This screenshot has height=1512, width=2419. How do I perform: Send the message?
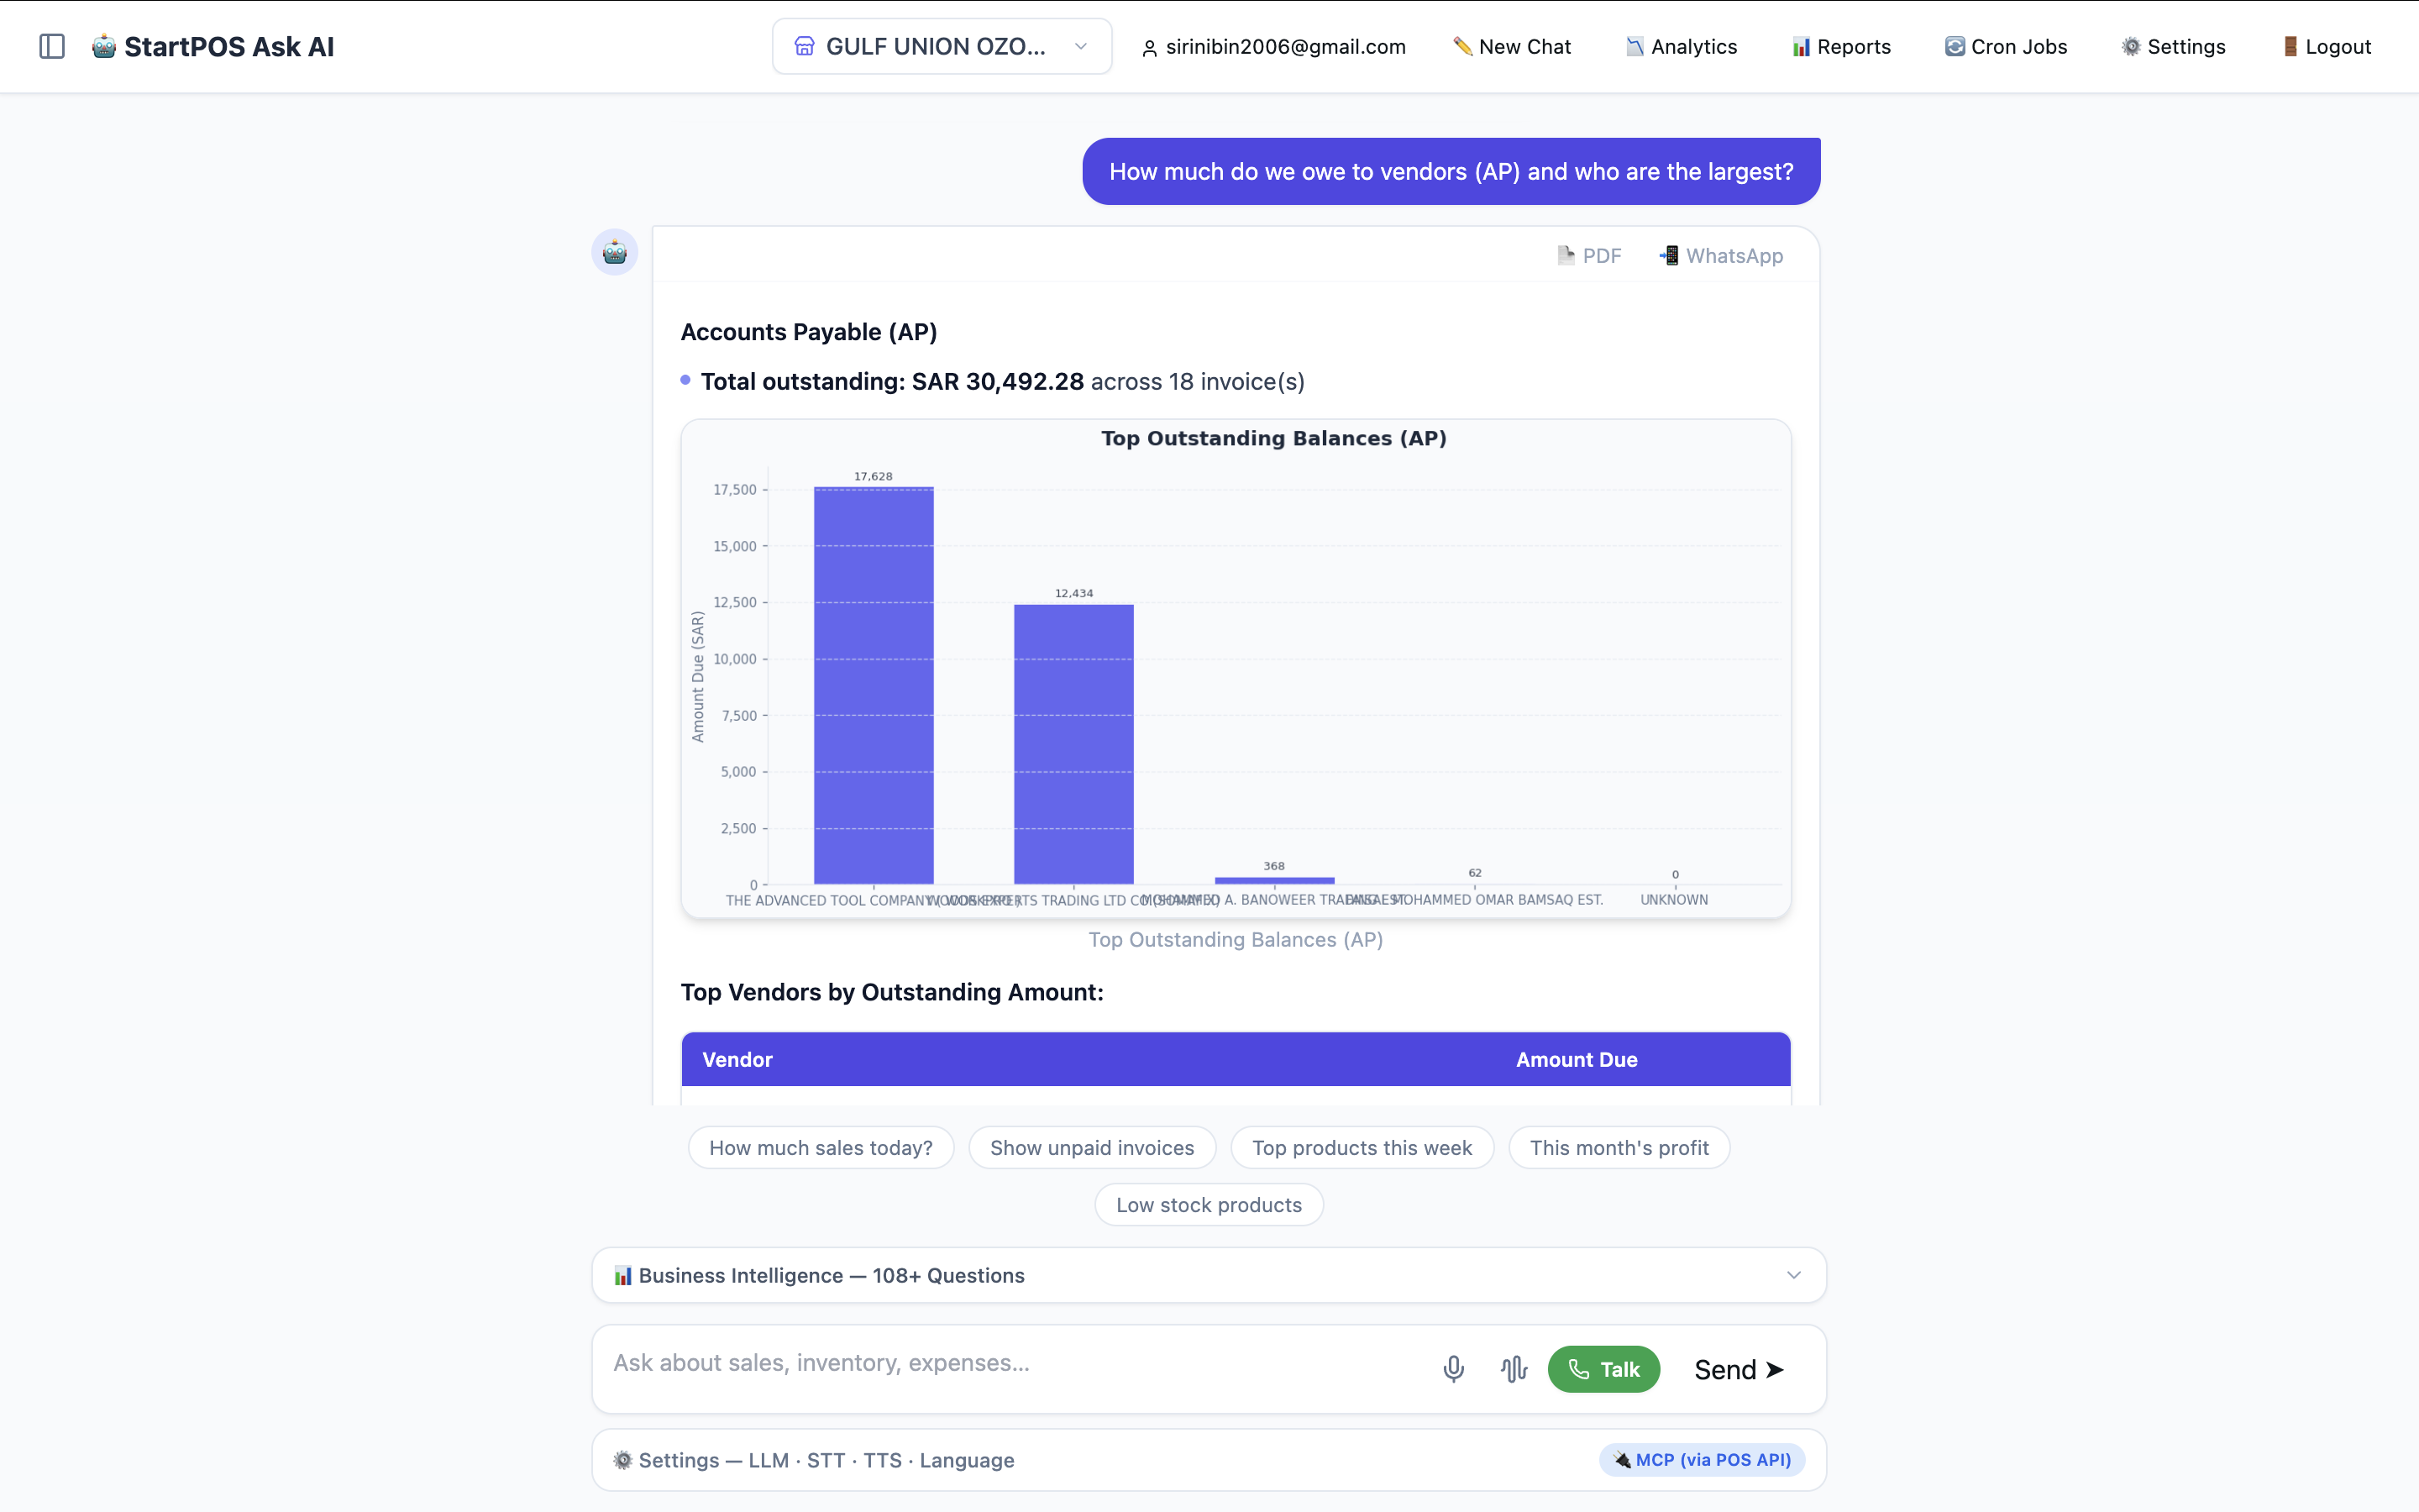pos(1739,1369)
